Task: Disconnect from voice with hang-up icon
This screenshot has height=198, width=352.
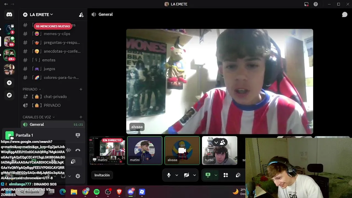Action: [x=78, y=150]
